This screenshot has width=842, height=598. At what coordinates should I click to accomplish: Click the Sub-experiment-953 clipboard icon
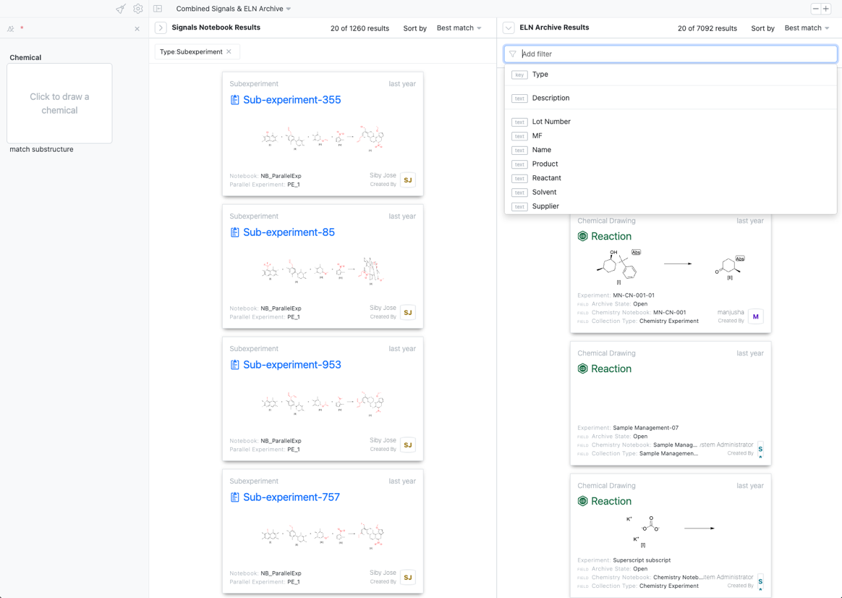pos(234,365)
